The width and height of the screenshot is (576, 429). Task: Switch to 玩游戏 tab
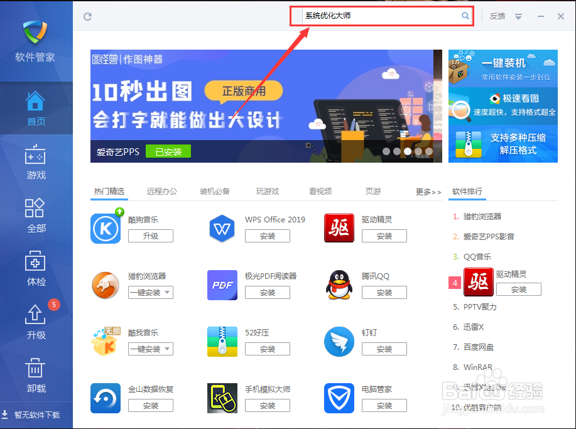tap(268, 192)
